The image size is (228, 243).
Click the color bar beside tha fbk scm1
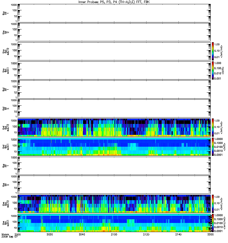click(213, 70)
